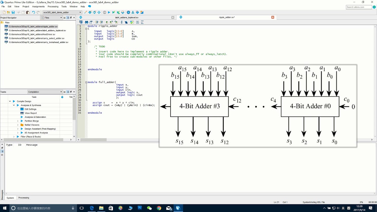Open Chrome from taskbar

[x=159, y=208]
